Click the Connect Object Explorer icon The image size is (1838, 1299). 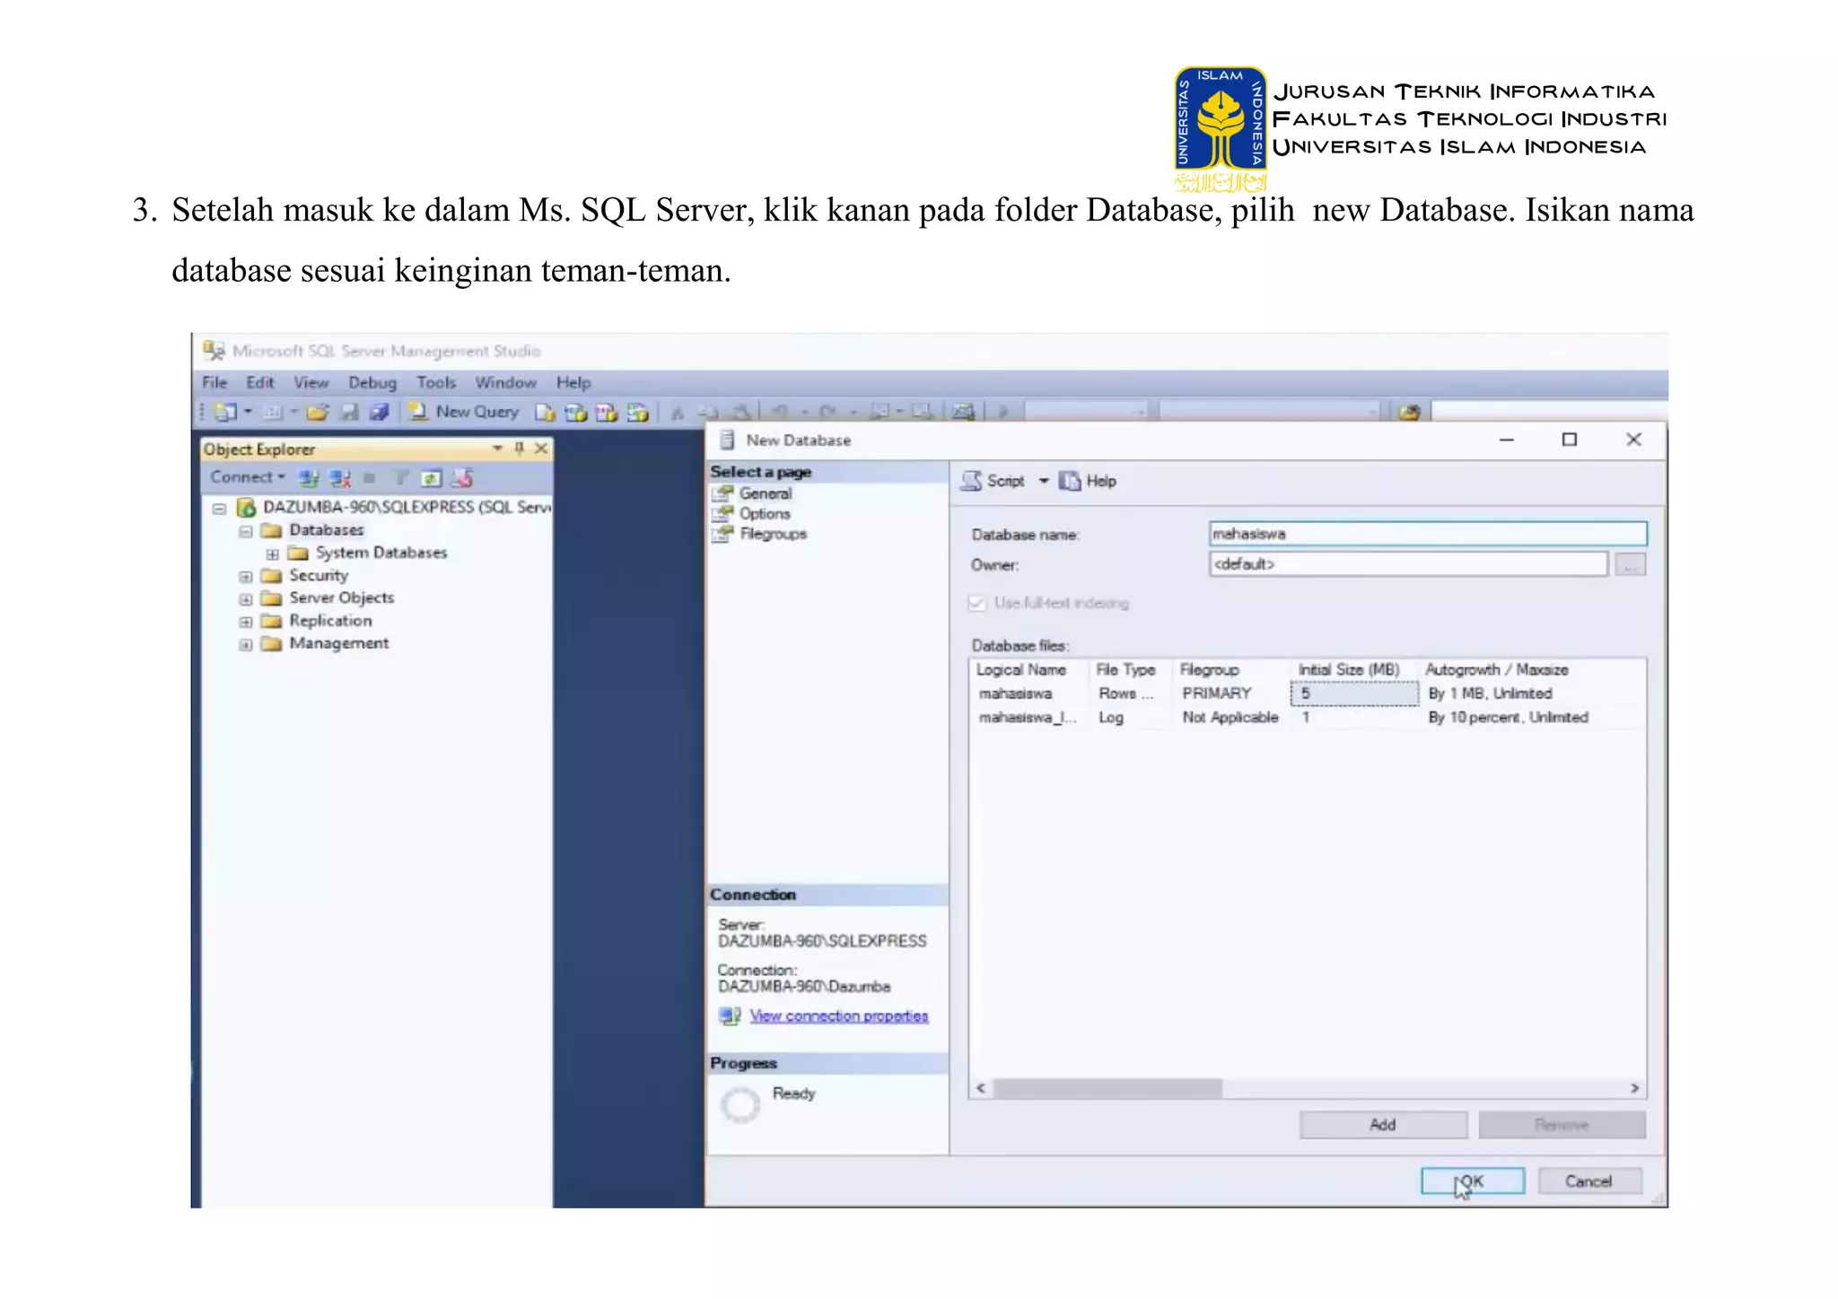[308, 478]
